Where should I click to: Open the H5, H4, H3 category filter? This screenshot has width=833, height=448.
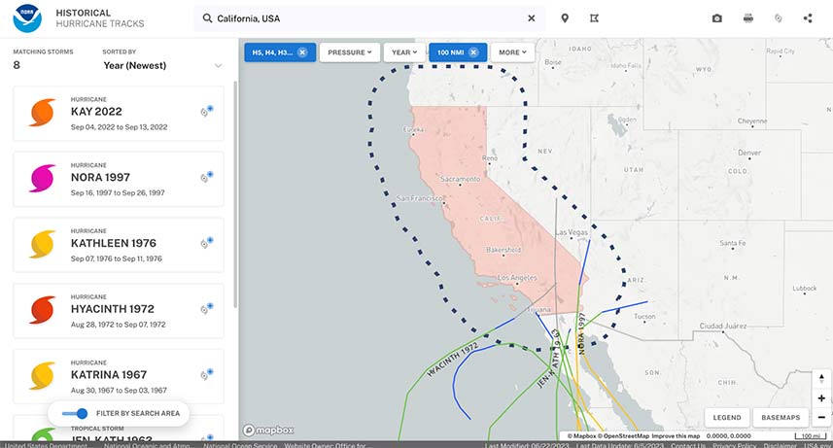272,52
